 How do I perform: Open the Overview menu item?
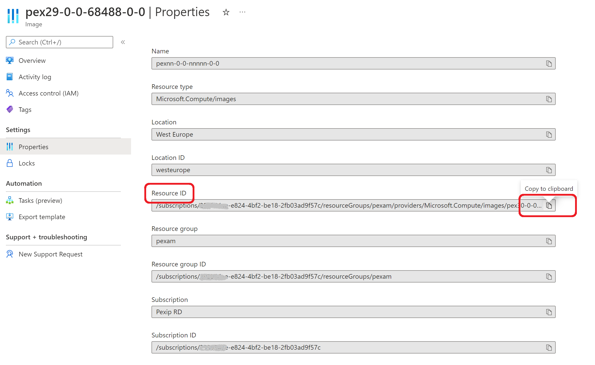point(32,61)
